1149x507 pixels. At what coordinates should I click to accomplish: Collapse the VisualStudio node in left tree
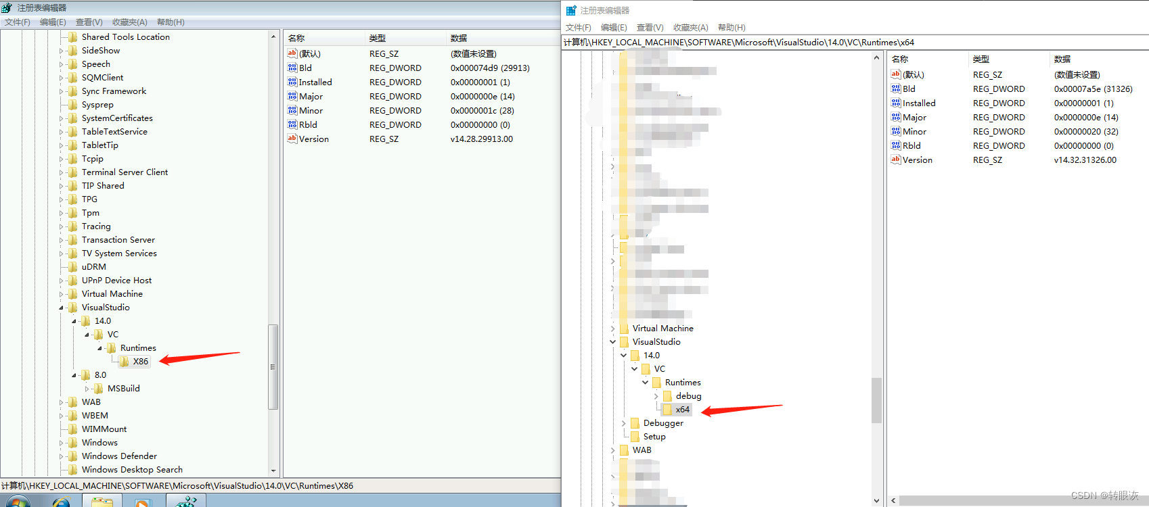pos(61,308)
